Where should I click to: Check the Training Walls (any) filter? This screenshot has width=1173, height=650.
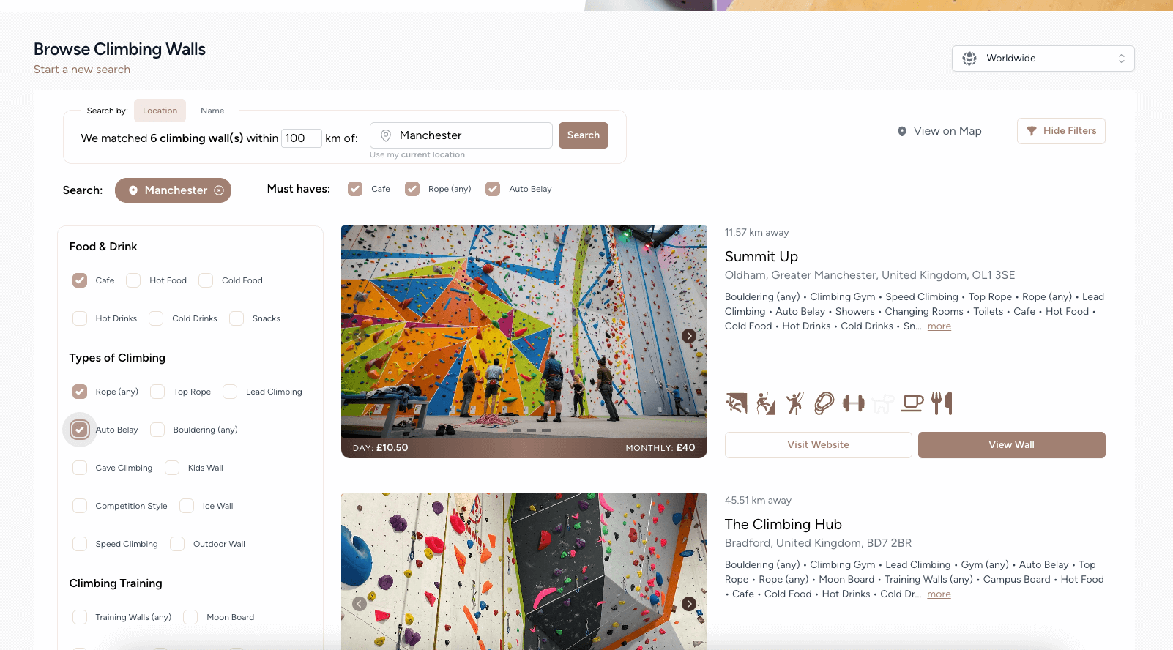tap(80, 617)
